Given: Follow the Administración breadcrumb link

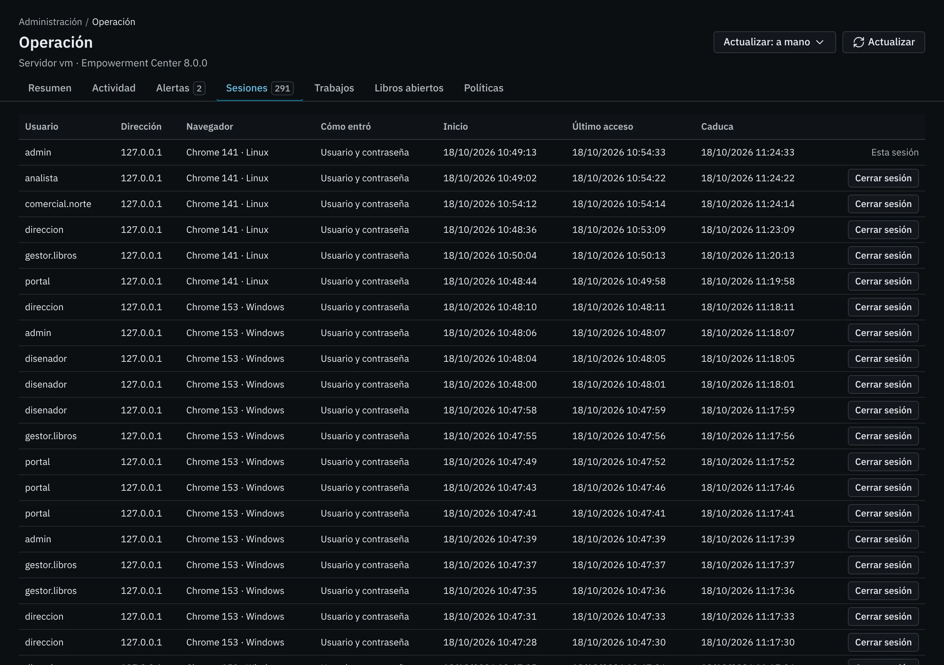Looking at the screenshot, I should [x=50, y=22].
